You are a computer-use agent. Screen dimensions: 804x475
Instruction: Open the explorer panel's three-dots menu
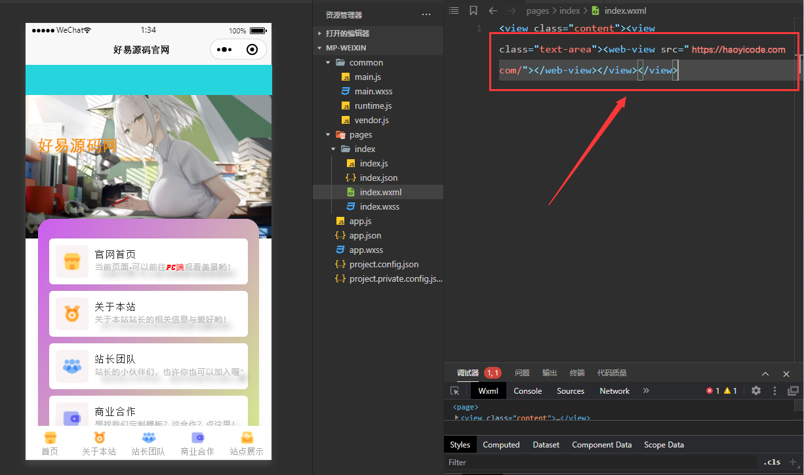[426, 14]
